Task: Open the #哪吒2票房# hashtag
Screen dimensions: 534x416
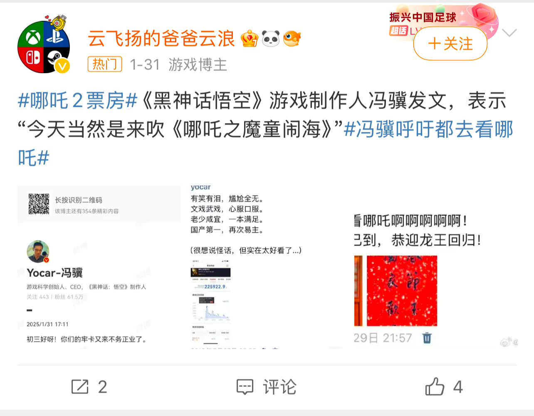Action: (78, 101)
